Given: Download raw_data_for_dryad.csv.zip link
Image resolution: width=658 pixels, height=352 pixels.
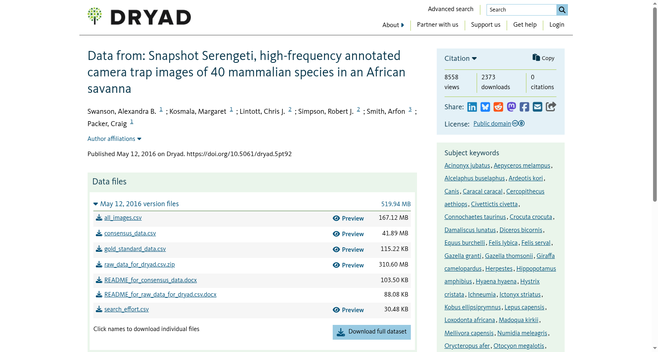Looking at the screenshot, I should pos(139,265).
